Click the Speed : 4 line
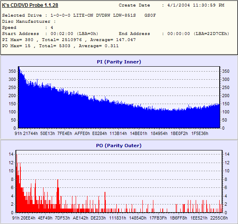Image resolution: width=238 pixels, height=224 pixels. [28, 28]
